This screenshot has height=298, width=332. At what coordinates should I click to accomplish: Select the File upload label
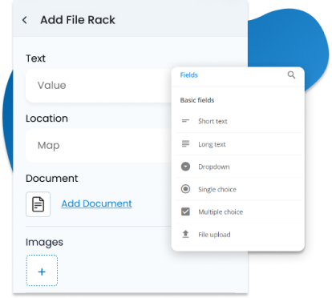click(214, 235)
